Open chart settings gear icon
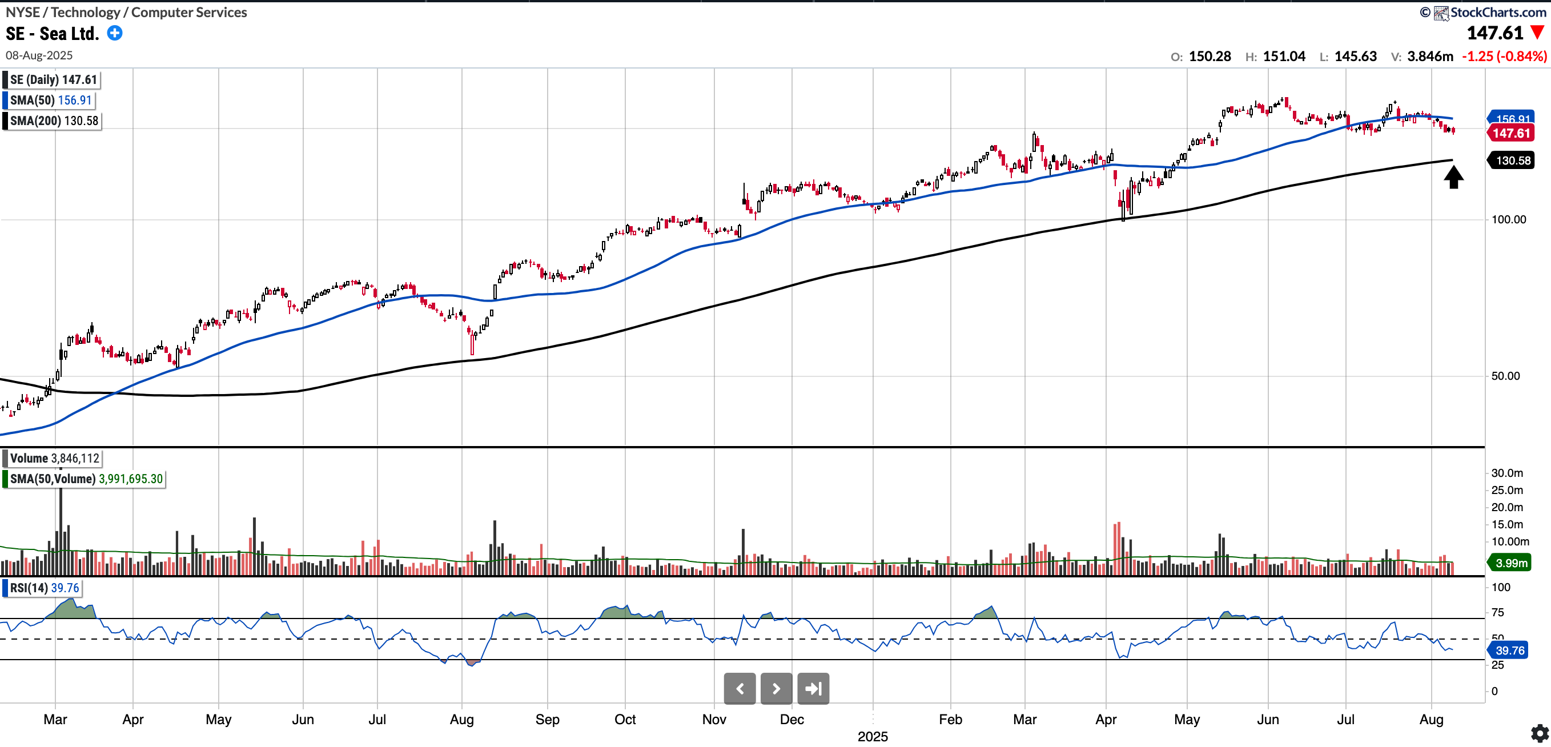The width and height of the screenshot is (1551, 747). click(x=1540, y=733)
